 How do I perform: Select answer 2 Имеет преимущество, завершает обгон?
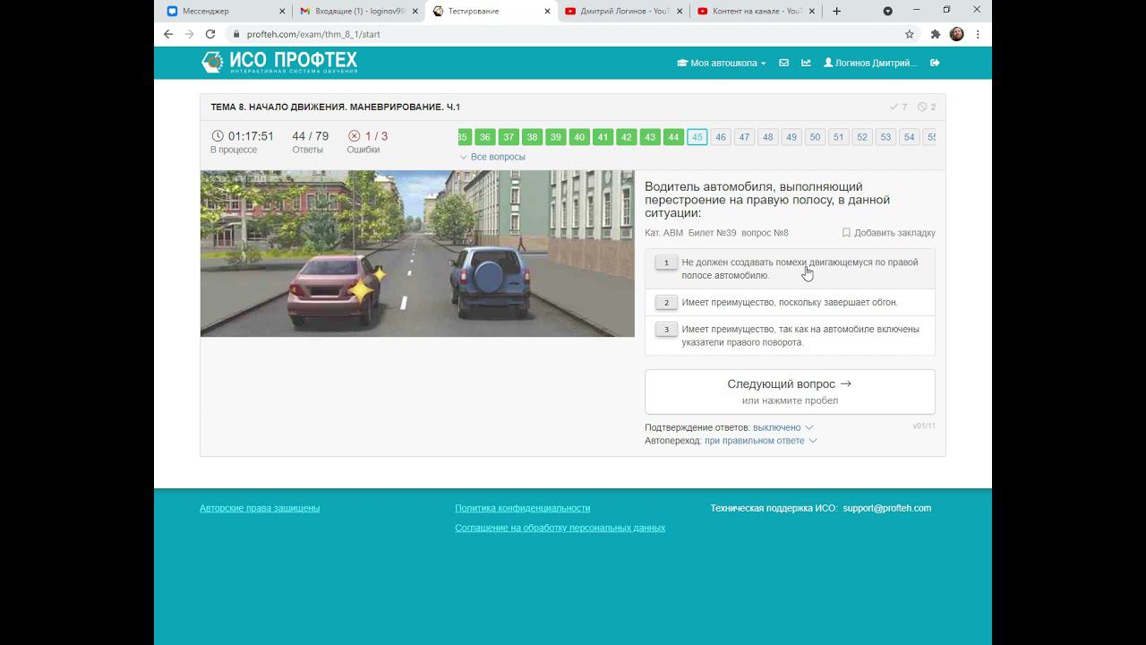(x=790, y=302)
